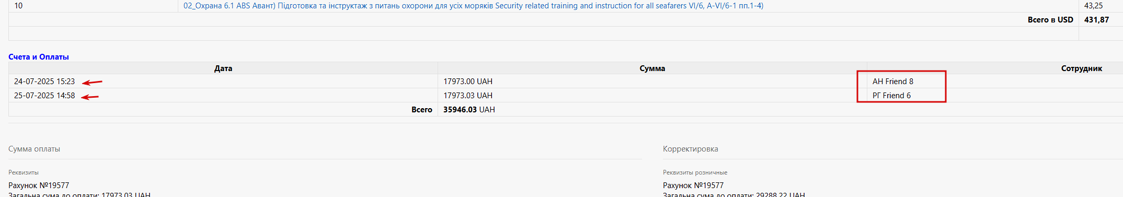Select the 25-07-2025 14:58 date cell
Viewport: 1123px width, 197px height.
(x=44, y=96)
